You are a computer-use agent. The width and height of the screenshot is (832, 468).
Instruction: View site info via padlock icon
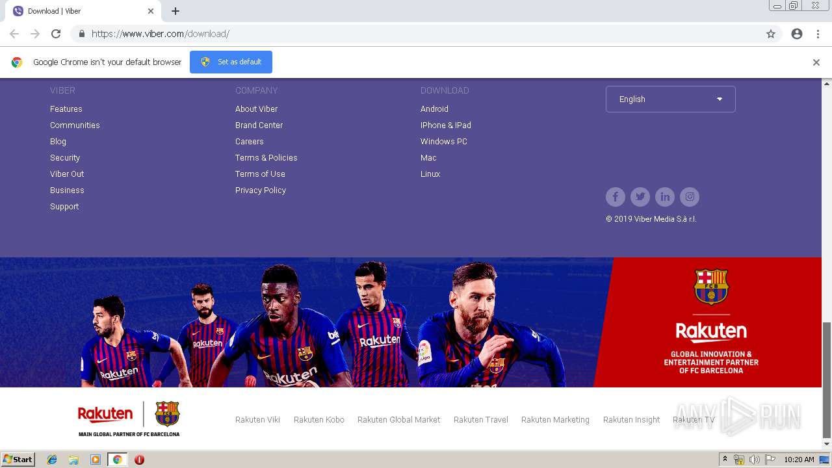coord(81,34)
